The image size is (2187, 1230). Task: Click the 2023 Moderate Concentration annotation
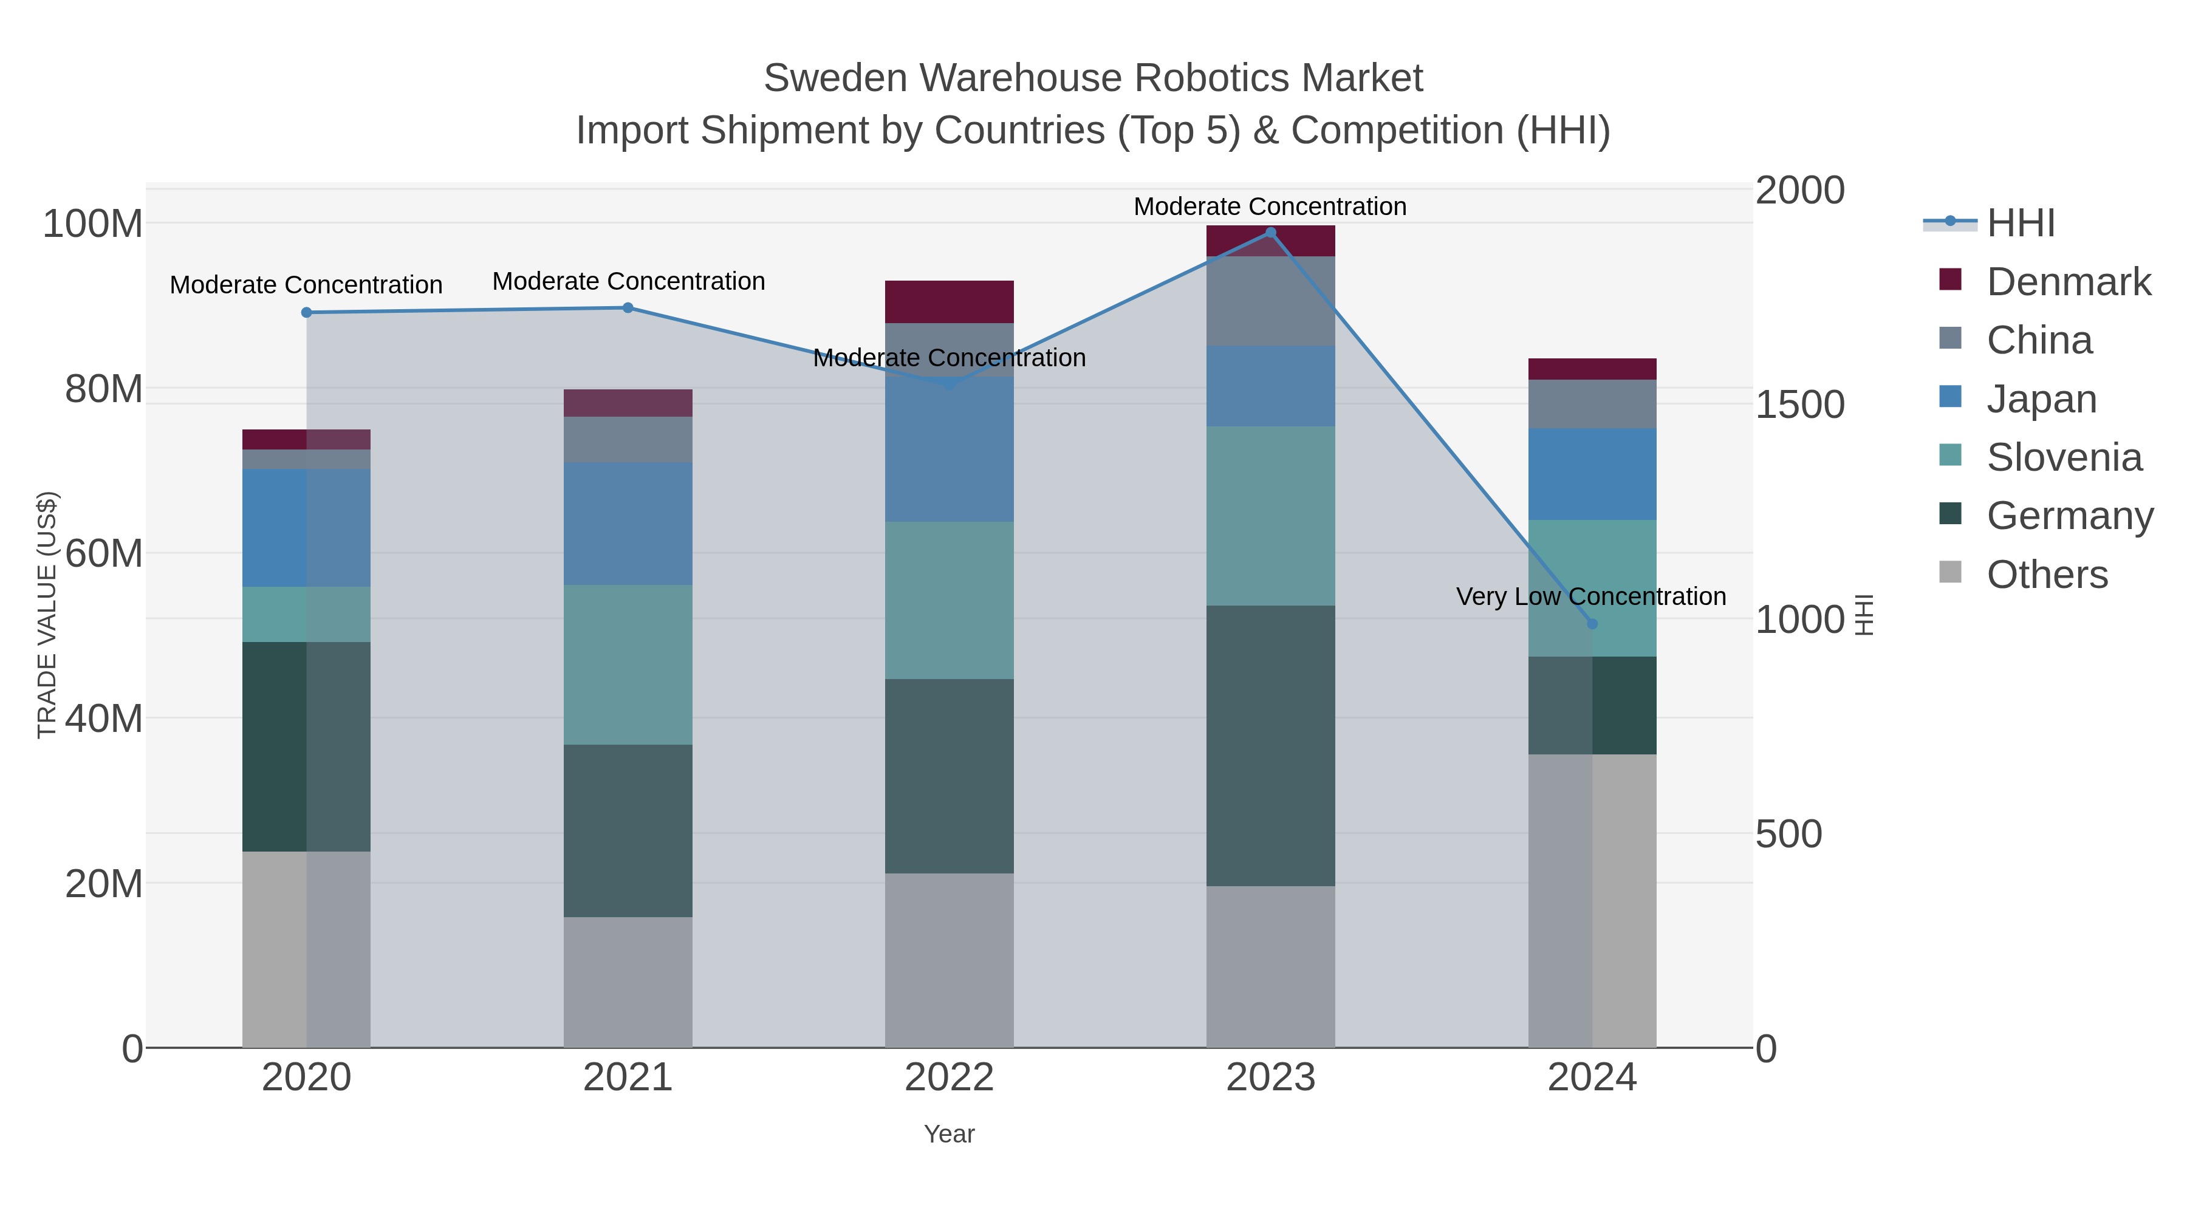point(1271,207)
